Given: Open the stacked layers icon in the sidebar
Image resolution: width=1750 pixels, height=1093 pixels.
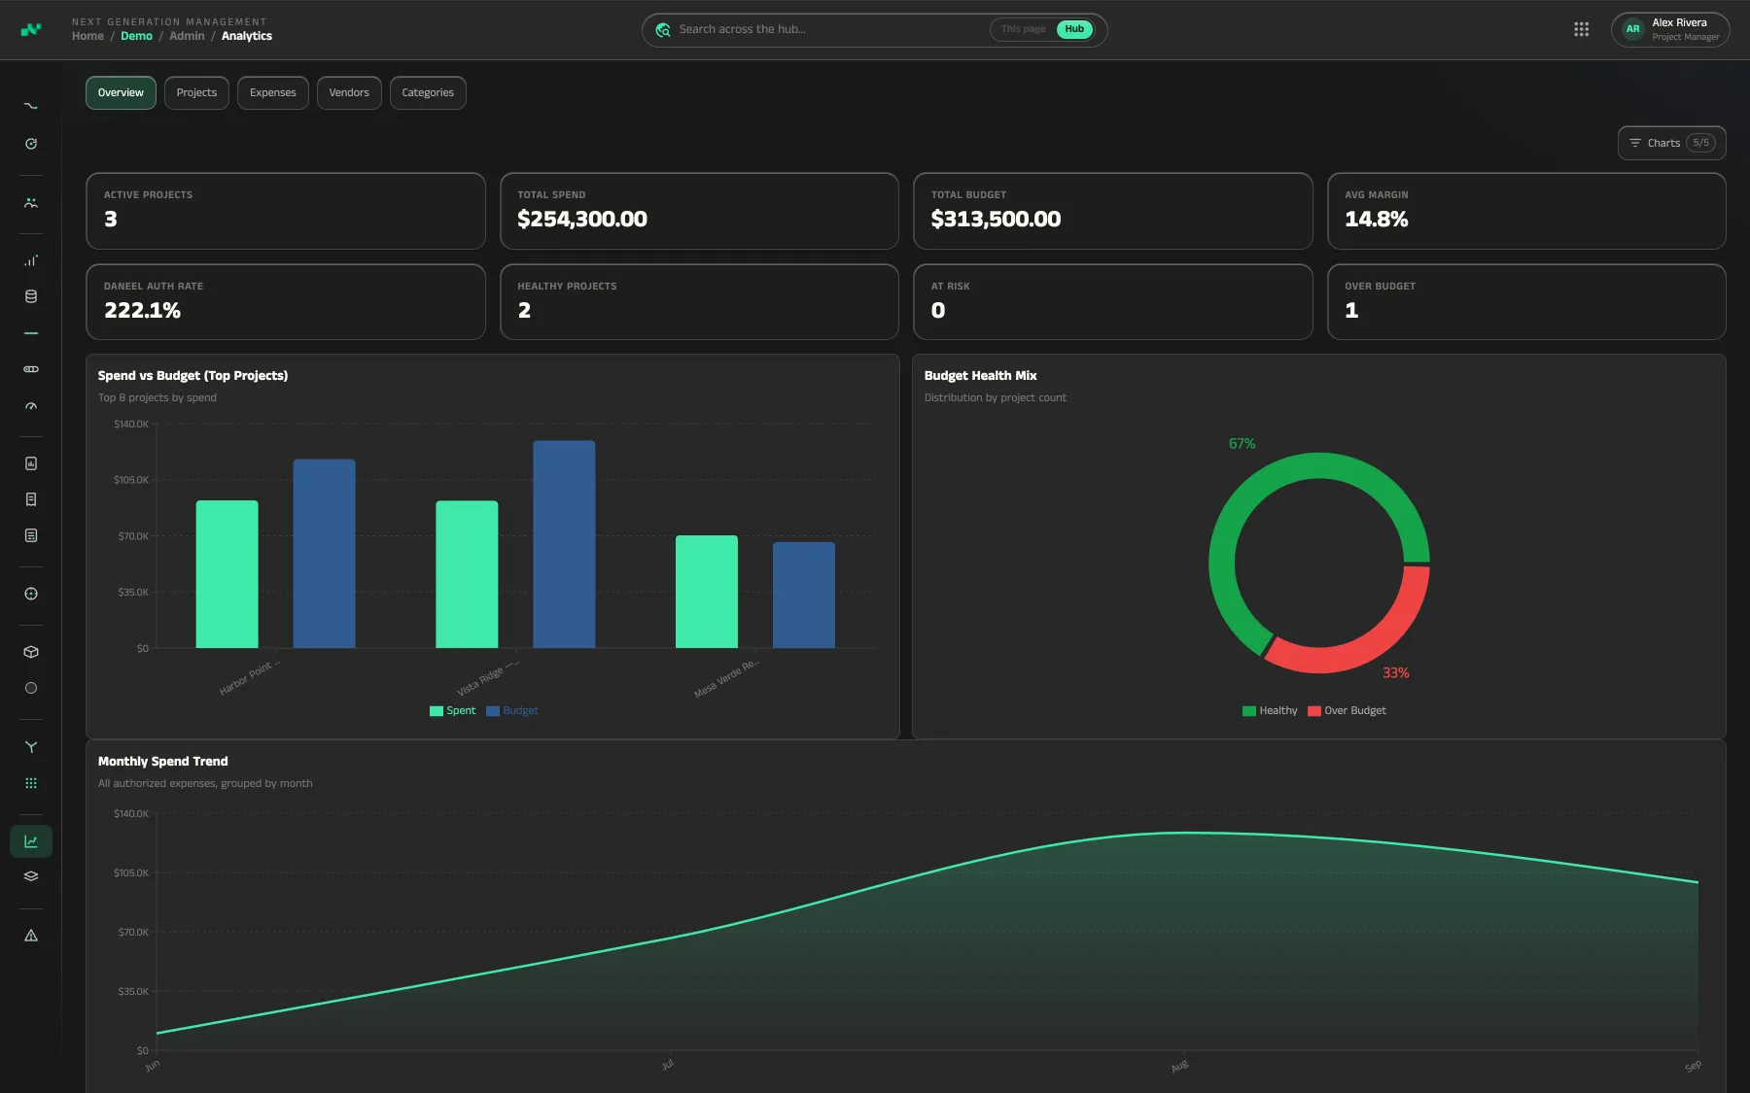Looking at the screenshot, I should (31, 876).
